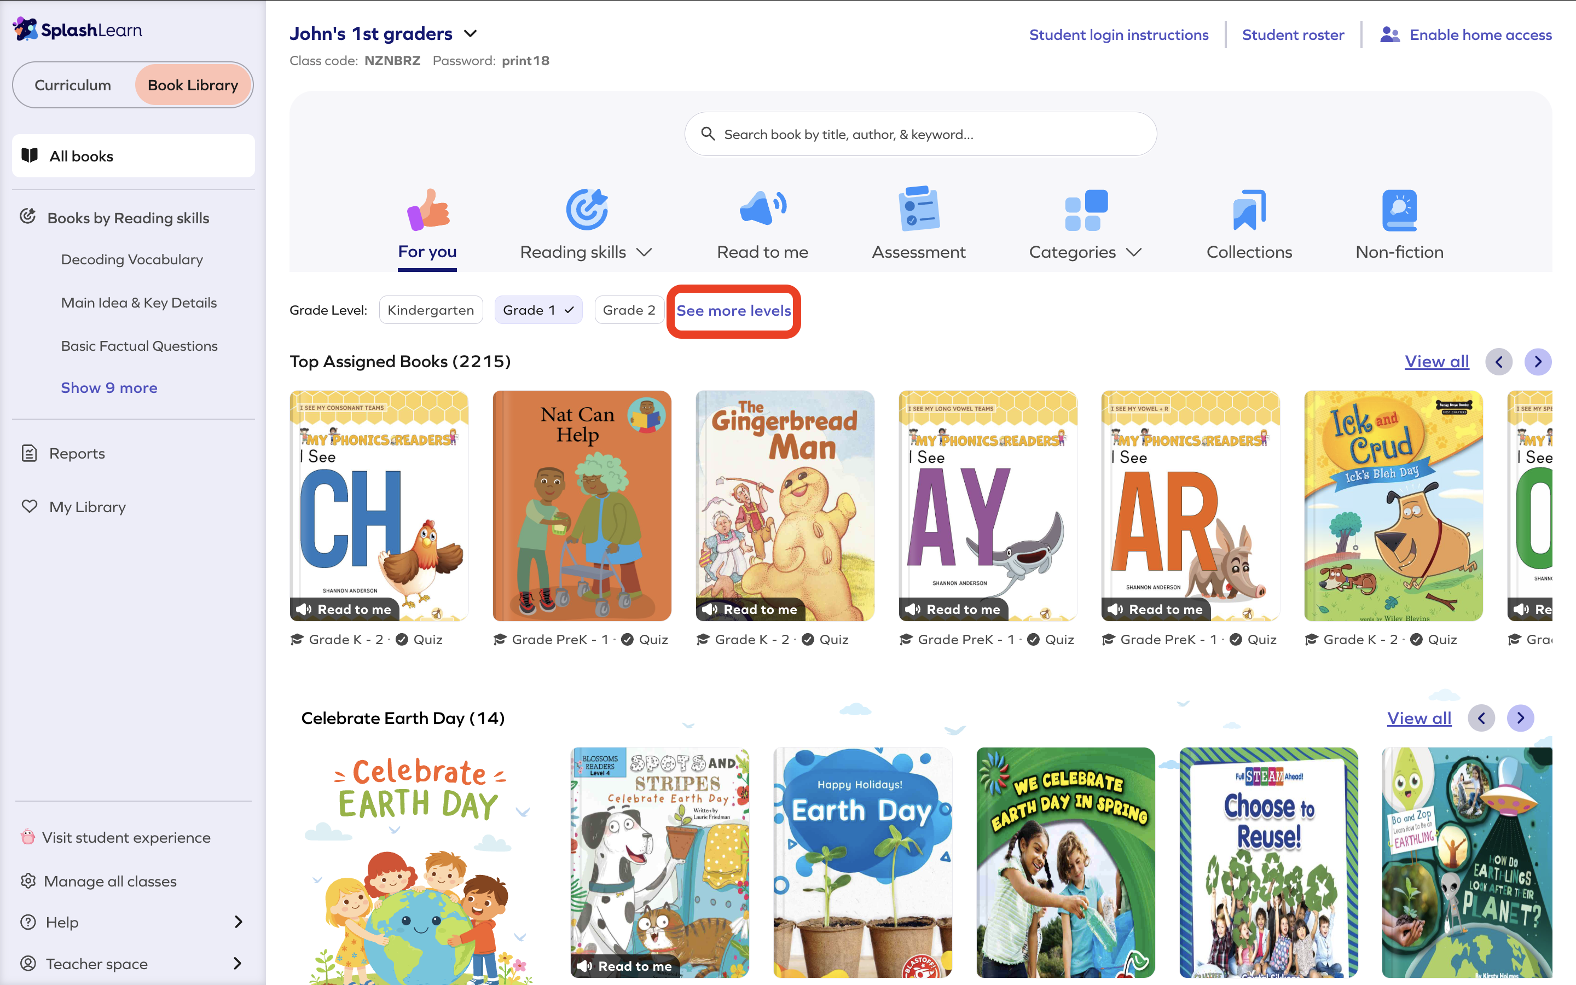Expand the Help submenu arrow

click(237, 922)
